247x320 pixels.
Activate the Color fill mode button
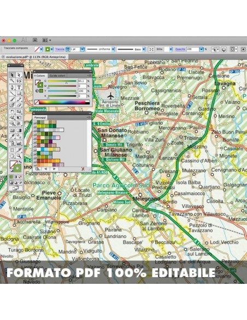click(11, 177)
